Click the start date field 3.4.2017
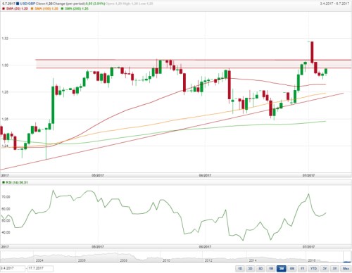This screenshot has height=273, width=352. pyautogui.click(x=13, y=269)
